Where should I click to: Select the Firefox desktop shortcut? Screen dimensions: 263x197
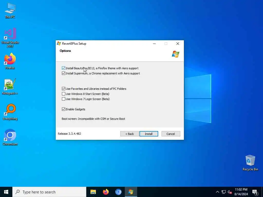click(10, 61)
